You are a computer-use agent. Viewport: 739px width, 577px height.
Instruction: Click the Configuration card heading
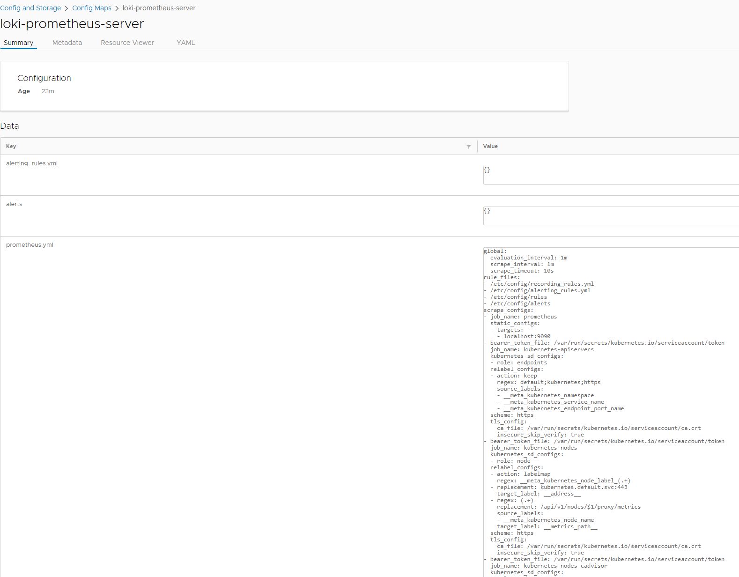tap(44, 78)
